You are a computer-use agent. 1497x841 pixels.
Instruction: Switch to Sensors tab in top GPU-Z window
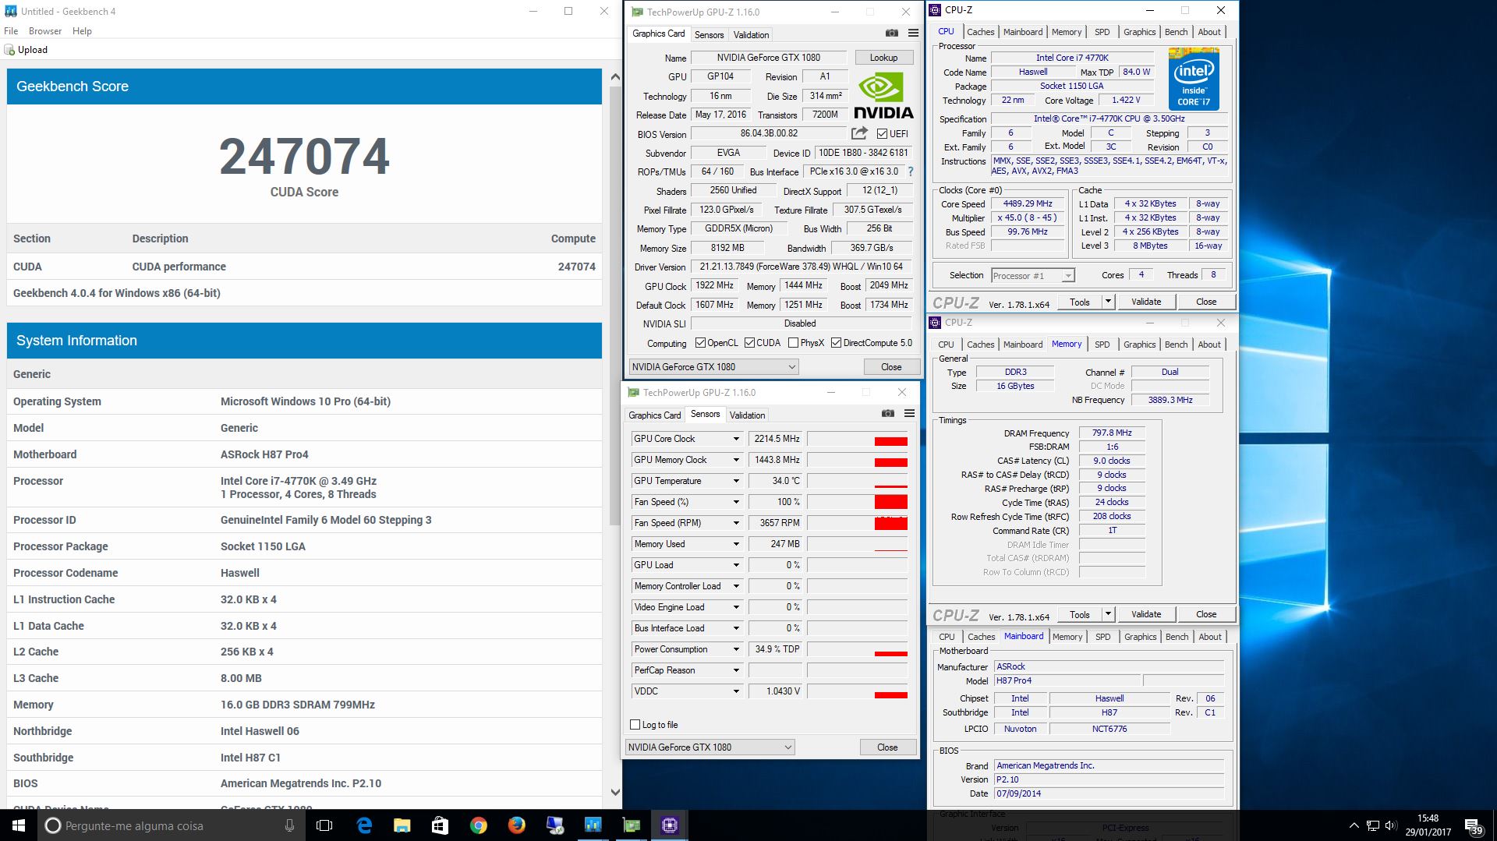click(710, 34)
